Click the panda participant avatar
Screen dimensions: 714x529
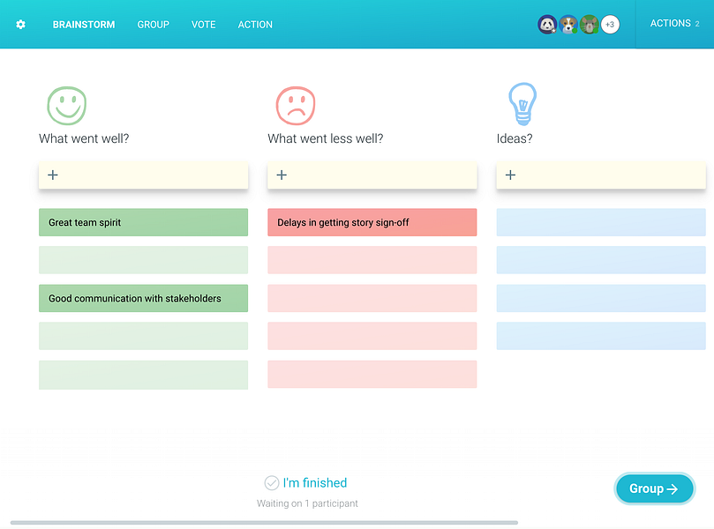click(x=547, y=25)
